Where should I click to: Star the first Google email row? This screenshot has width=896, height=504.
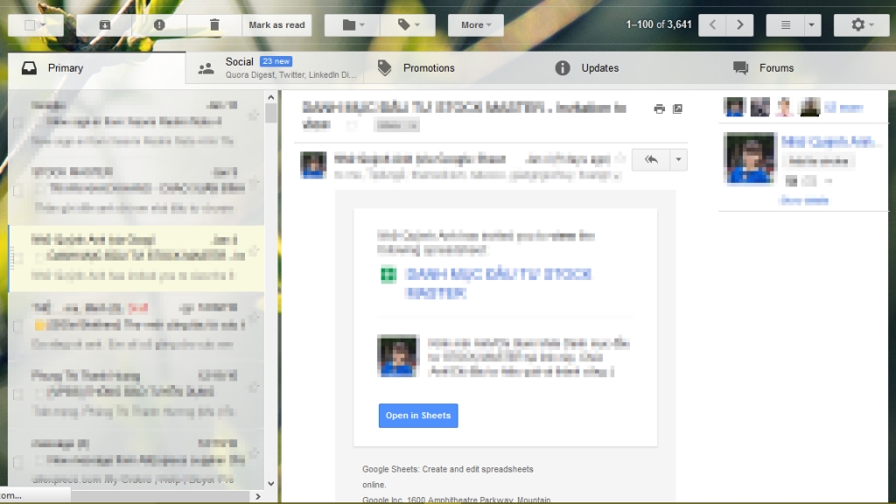(254, 115)
